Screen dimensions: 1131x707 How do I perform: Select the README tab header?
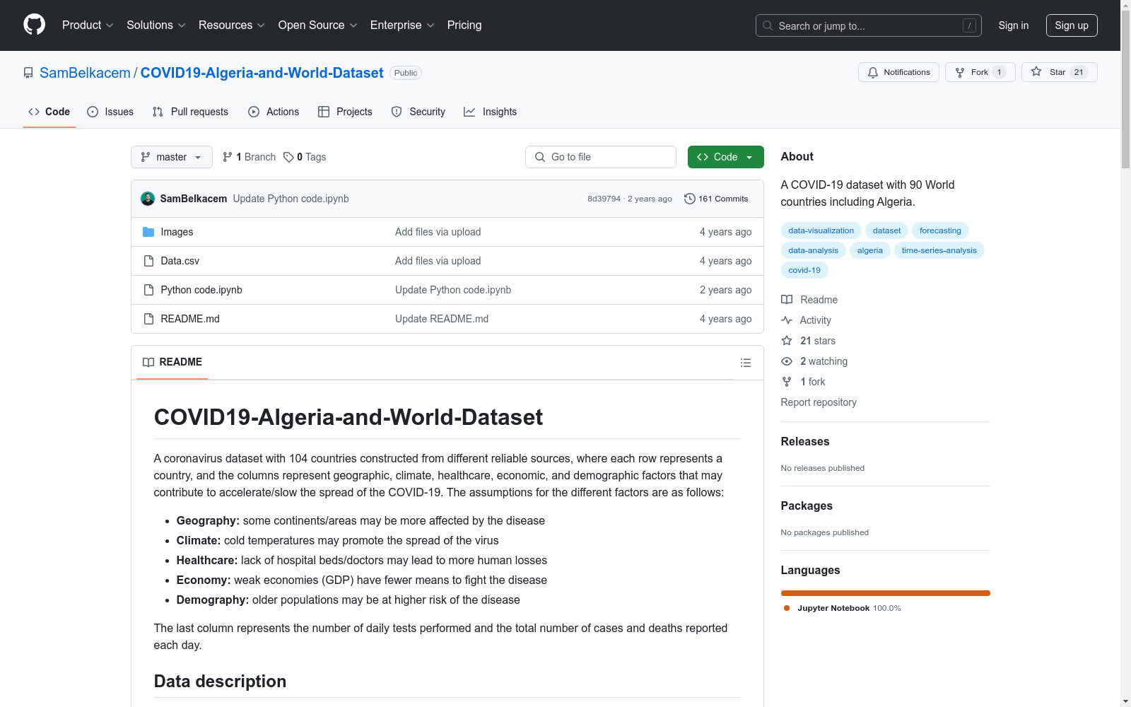(172, 362)
